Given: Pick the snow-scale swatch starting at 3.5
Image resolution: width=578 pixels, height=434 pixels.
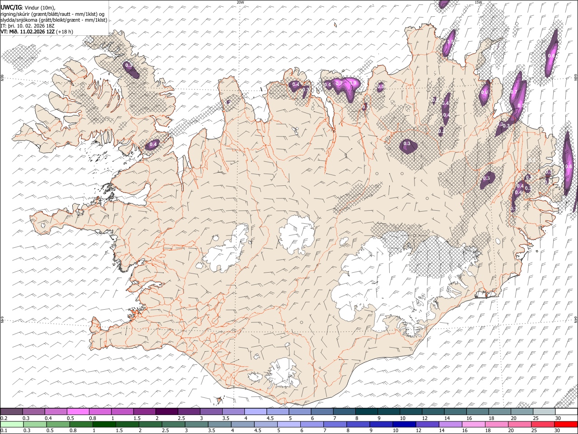Looking at the screenshot, I should tap(233, 412).
